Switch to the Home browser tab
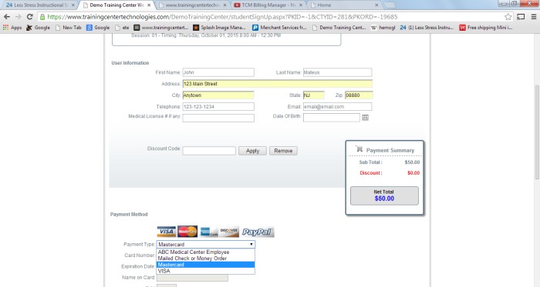Viewport: 540px width, 287px height. click(x=344, y=5)
